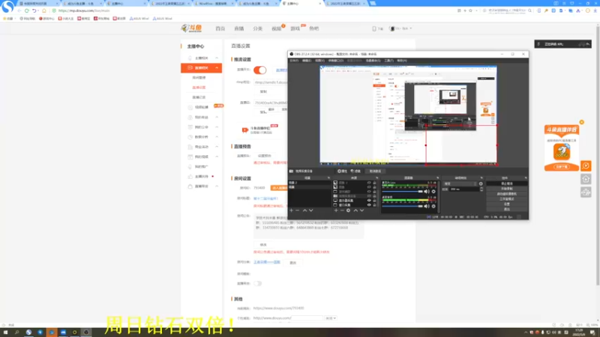Lock the 窗口采集 source in OBS
The height and width of the screenshot is (337, 600).
[374, 205]
